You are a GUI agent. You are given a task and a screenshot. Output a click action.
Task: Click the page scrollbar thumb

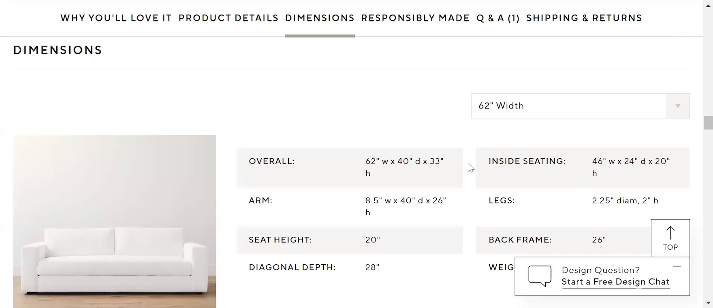pos(708,123)
